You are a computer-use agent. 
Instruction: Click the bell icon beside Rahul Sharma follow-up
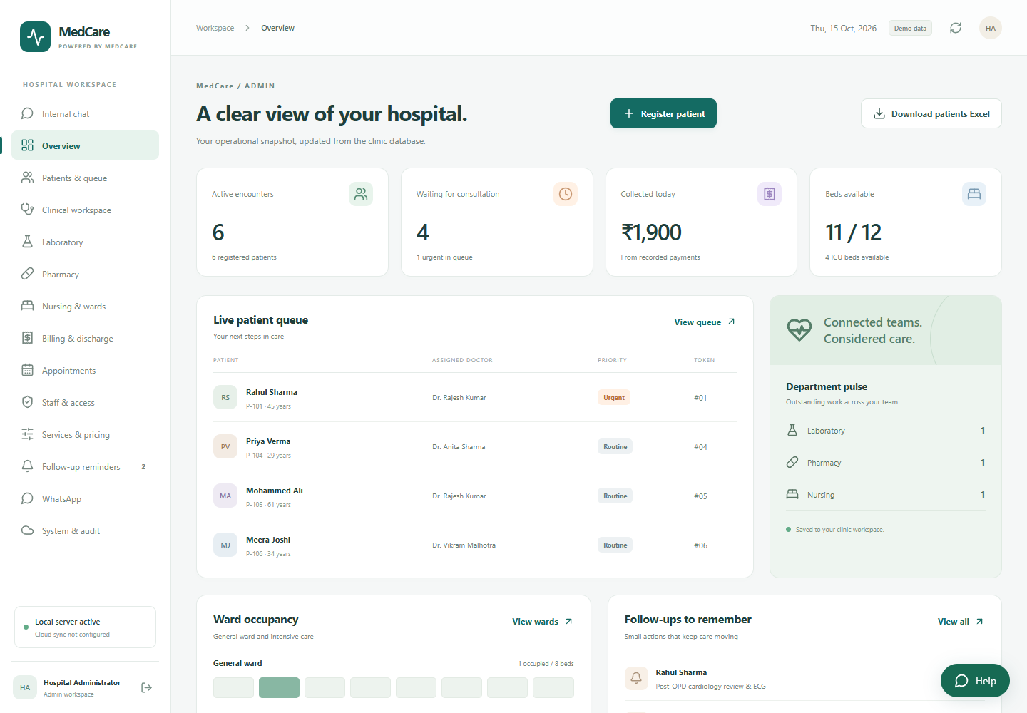636,678
